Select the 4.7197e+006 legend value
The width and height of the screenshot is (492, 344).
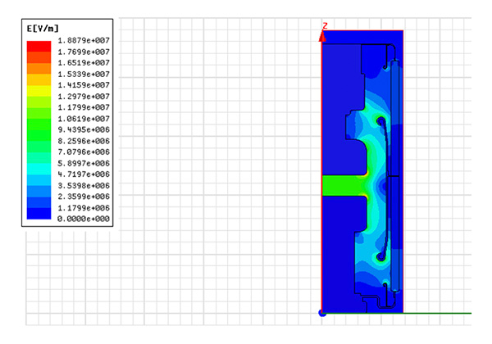84,174
